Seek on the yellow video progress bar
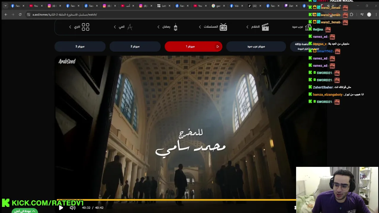The width and height of the screenshot is (379, 213). (176, 200)
